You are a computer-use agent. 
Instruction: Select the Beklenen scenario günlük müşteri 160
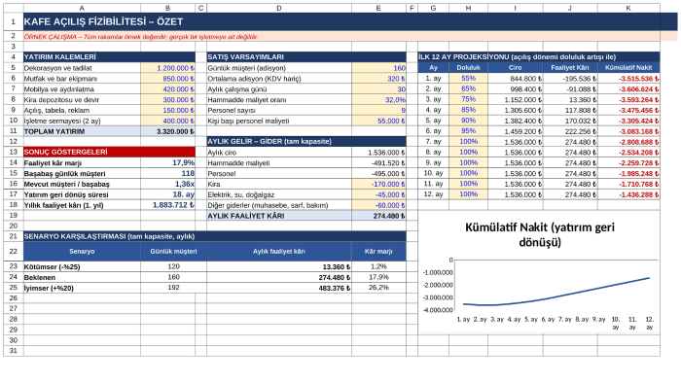[x=174, y=277]
